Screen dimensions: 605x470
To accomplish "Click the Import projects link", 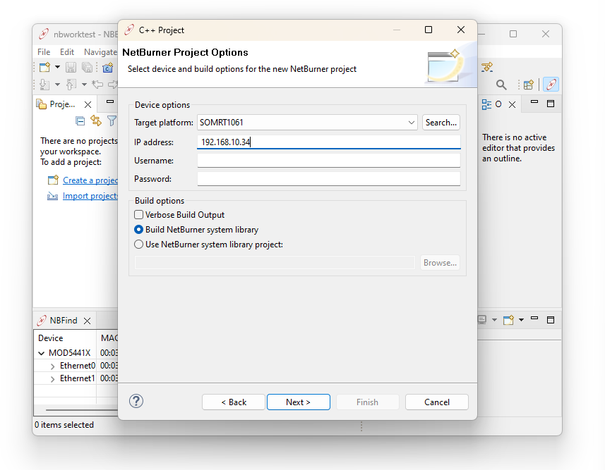I will 90,196.
